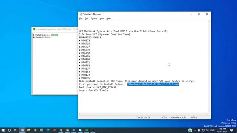Open the Notepad Help menu
Viewport: 237px width, 133px height.
pos(109,18)
